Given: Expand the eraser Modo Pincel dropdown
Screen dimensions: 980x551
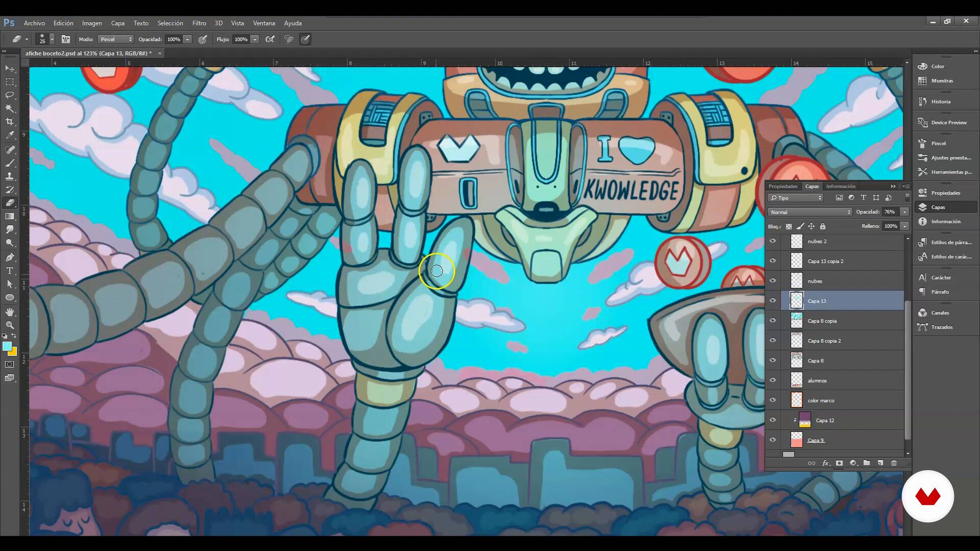Looking at the screenshot, I should pos(116,39).
